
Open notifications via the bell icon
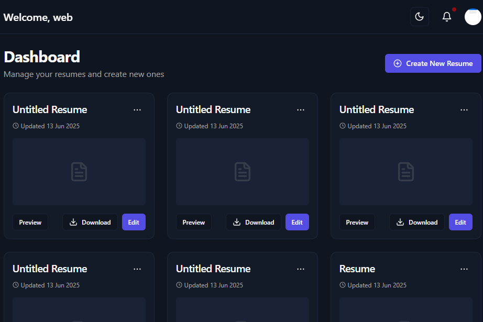point(447,17)
